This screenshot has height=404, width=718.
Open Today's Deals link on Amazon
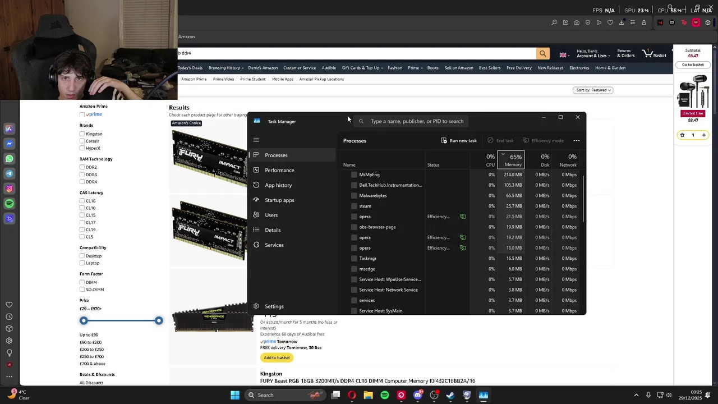(190, 68)
